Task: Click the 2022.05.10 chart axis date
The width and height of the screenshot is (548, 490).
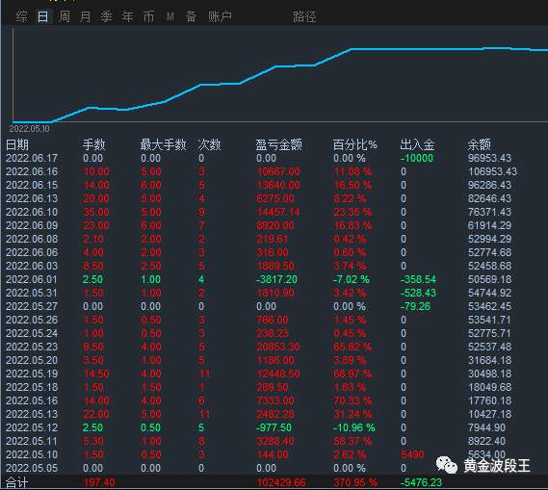Action: click(29, 129)
